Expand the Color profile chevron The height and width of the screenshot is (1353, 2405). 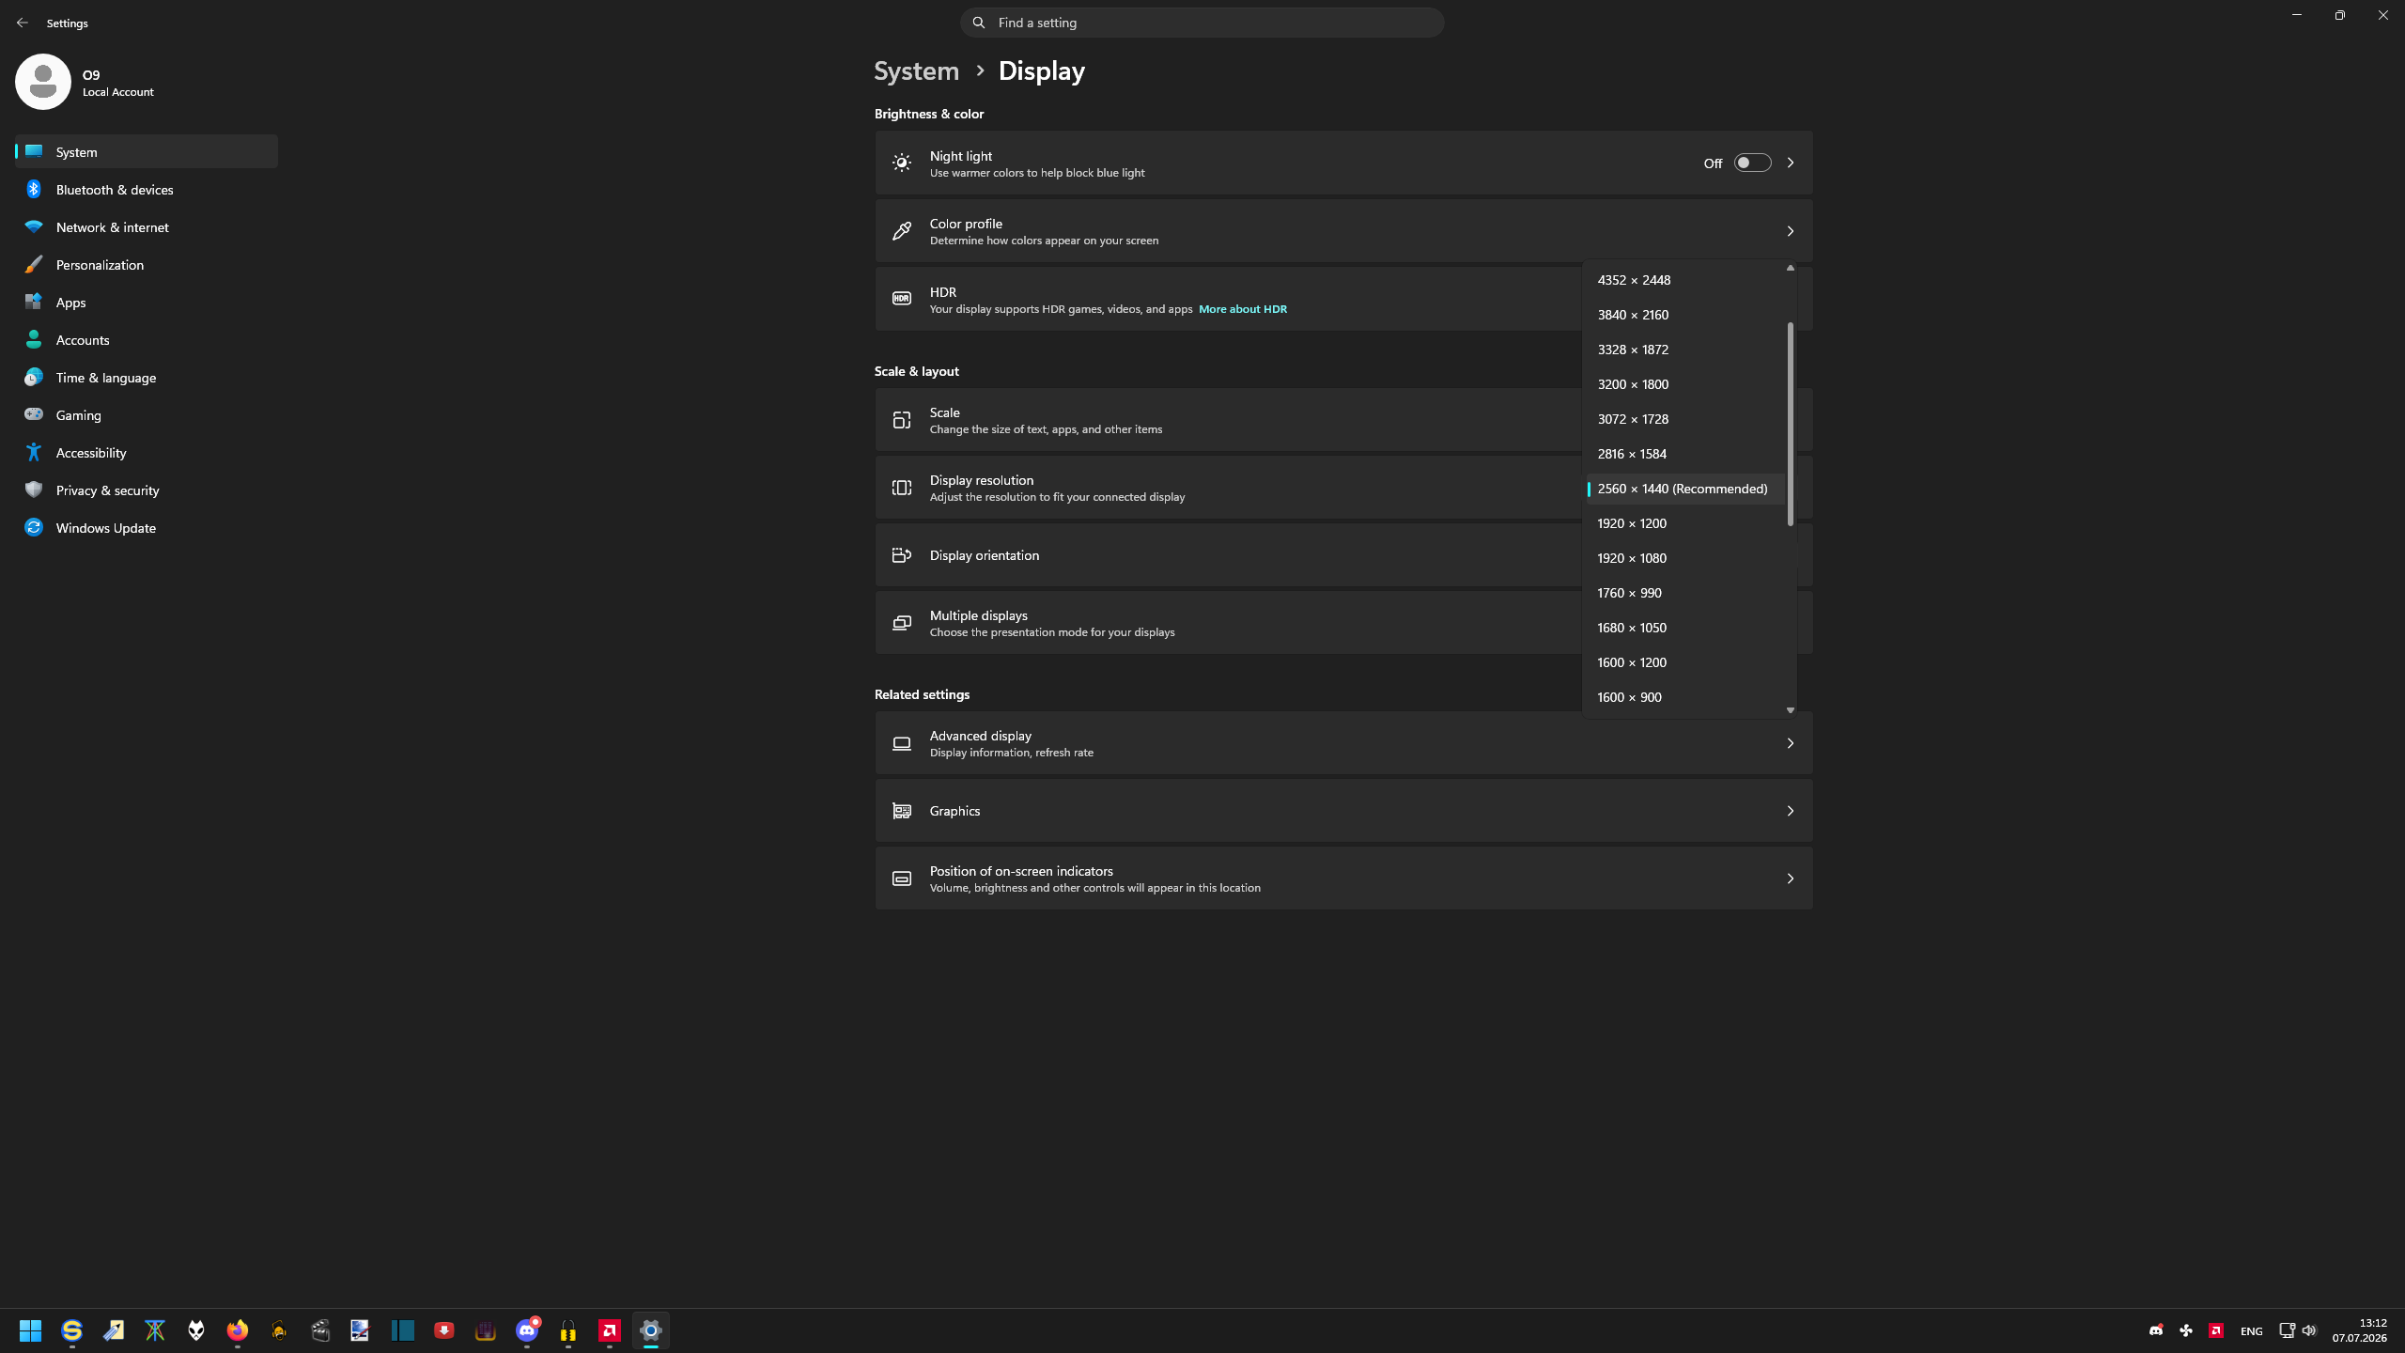point(1791,231)
